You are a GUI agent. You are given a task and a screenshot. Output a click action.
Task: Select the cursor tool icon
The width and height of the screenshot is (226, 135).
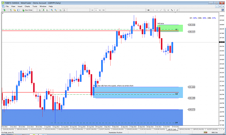pos(149,10)
